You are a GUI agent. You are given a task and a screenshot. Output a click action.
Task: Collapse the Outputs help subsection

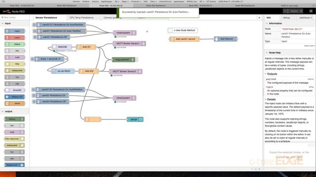click(x=266, y=74)
